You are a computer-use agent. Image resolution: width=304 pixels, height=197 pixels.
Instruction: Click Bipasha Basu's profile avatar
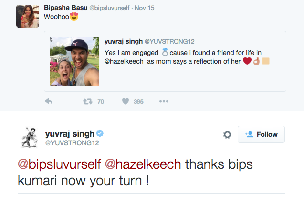(28, 16)
